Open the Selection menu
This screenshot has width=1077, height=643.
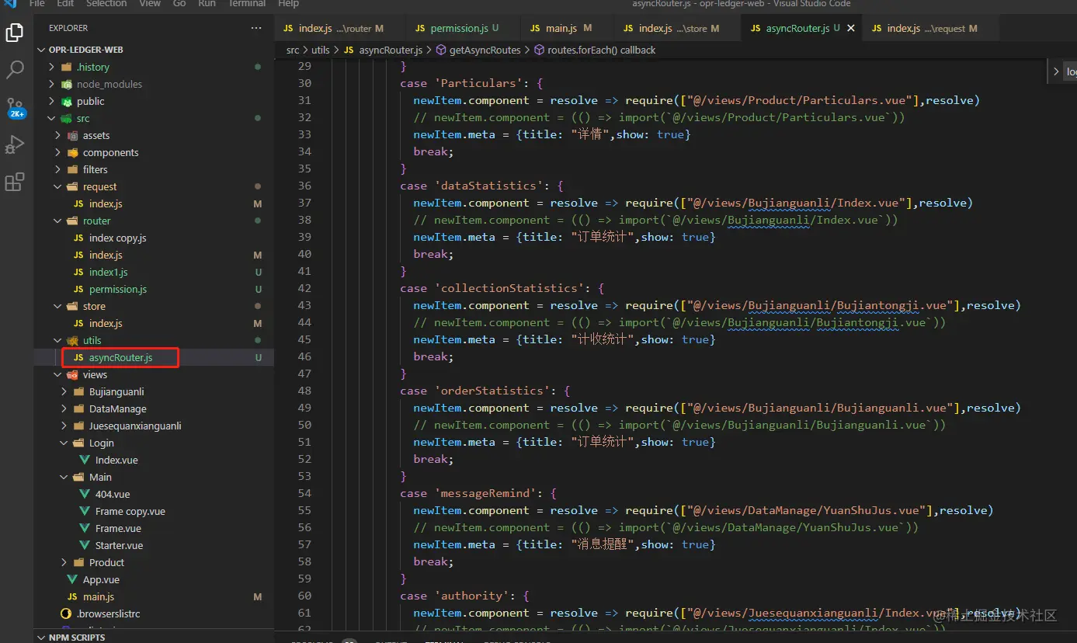point(106,3)
